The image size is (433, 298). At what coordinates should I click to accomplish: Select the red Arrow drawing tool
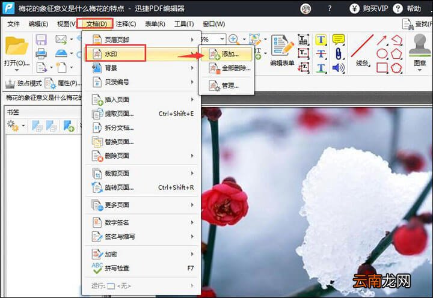pyautogui.click(x=382, y=40)
